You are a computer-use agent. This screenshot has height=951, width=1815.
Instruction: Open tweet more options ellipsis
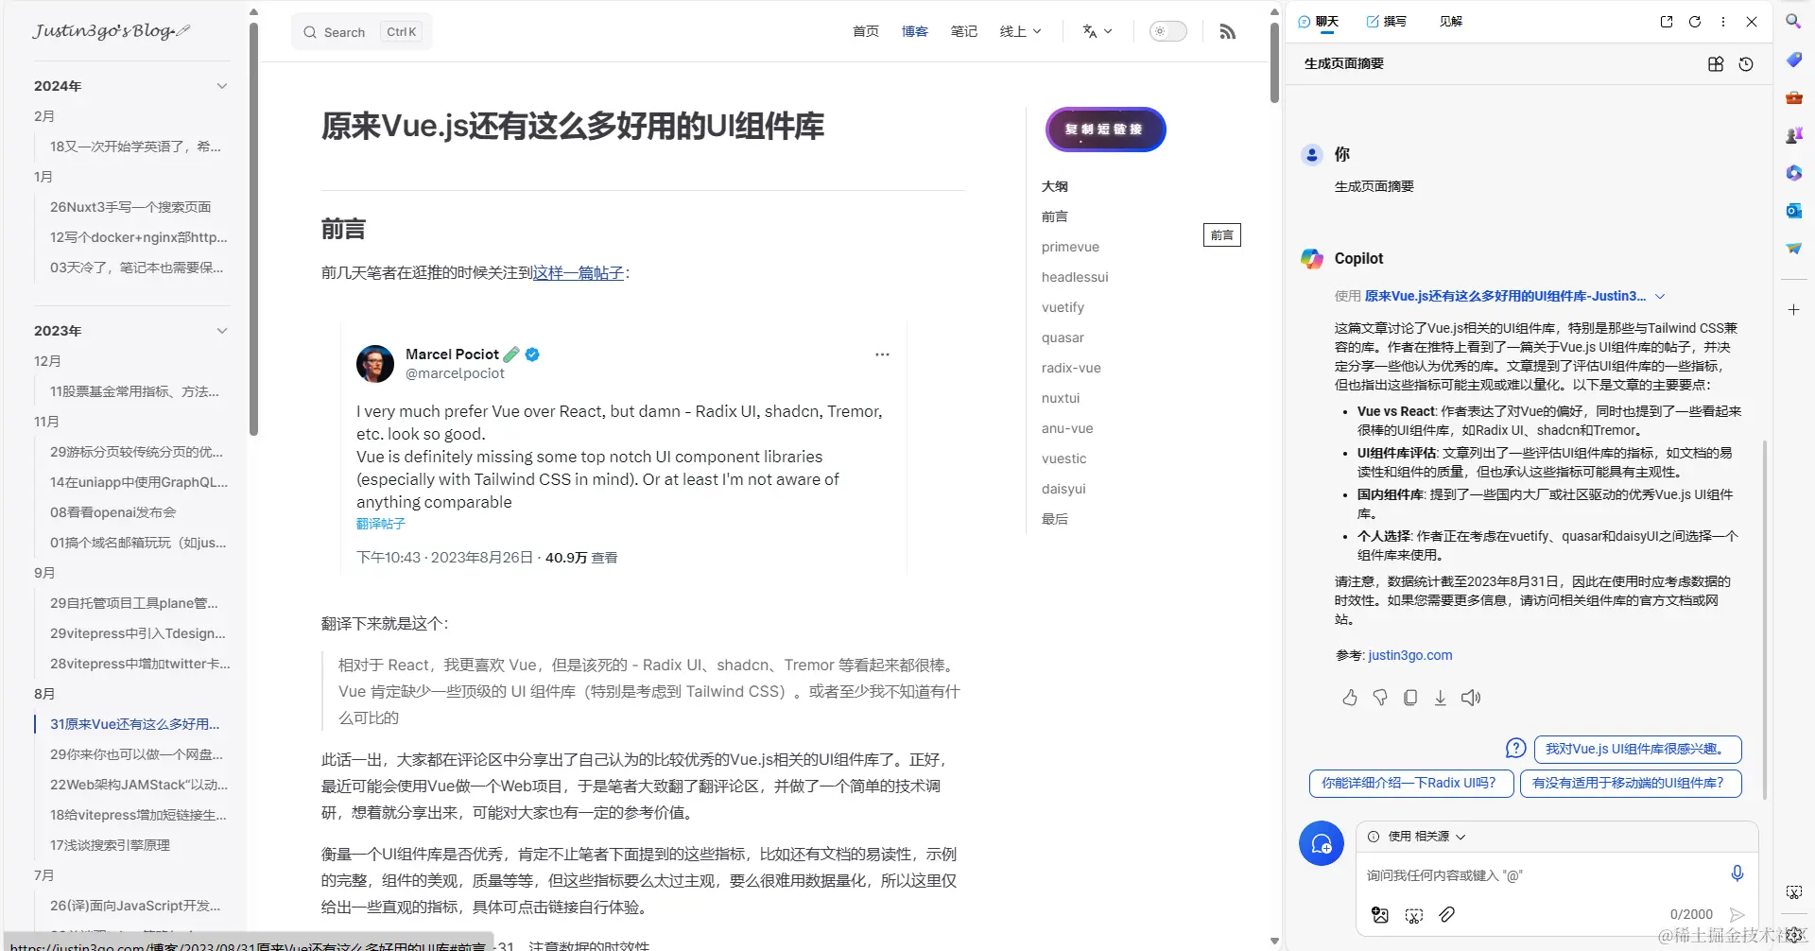pyautogui.click(x=882, y=354)
